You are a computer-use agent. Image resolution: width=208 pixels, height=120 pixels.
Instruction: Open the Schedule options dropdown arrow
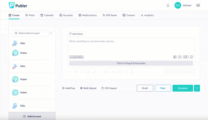pyautogui.click(x=197, y=88)
